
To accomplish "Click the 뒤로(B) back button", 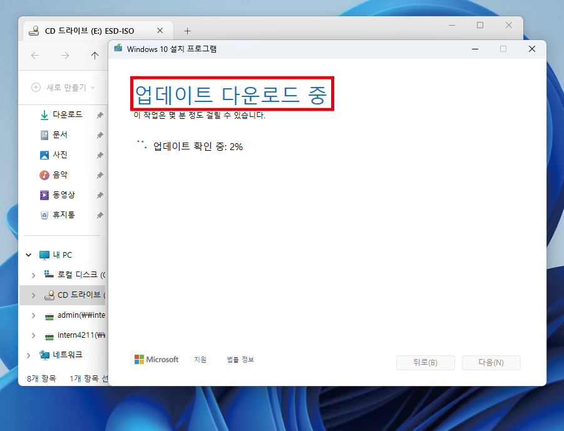I will click(426, 363).
